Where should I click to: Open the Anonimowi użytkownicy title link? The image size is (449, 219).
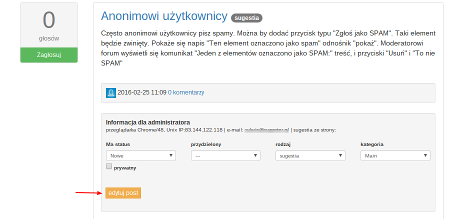(x=164, y=16)
